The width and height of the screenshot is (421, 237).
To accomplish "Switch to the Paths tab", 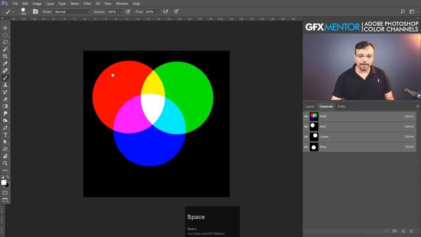I will 341,107.
